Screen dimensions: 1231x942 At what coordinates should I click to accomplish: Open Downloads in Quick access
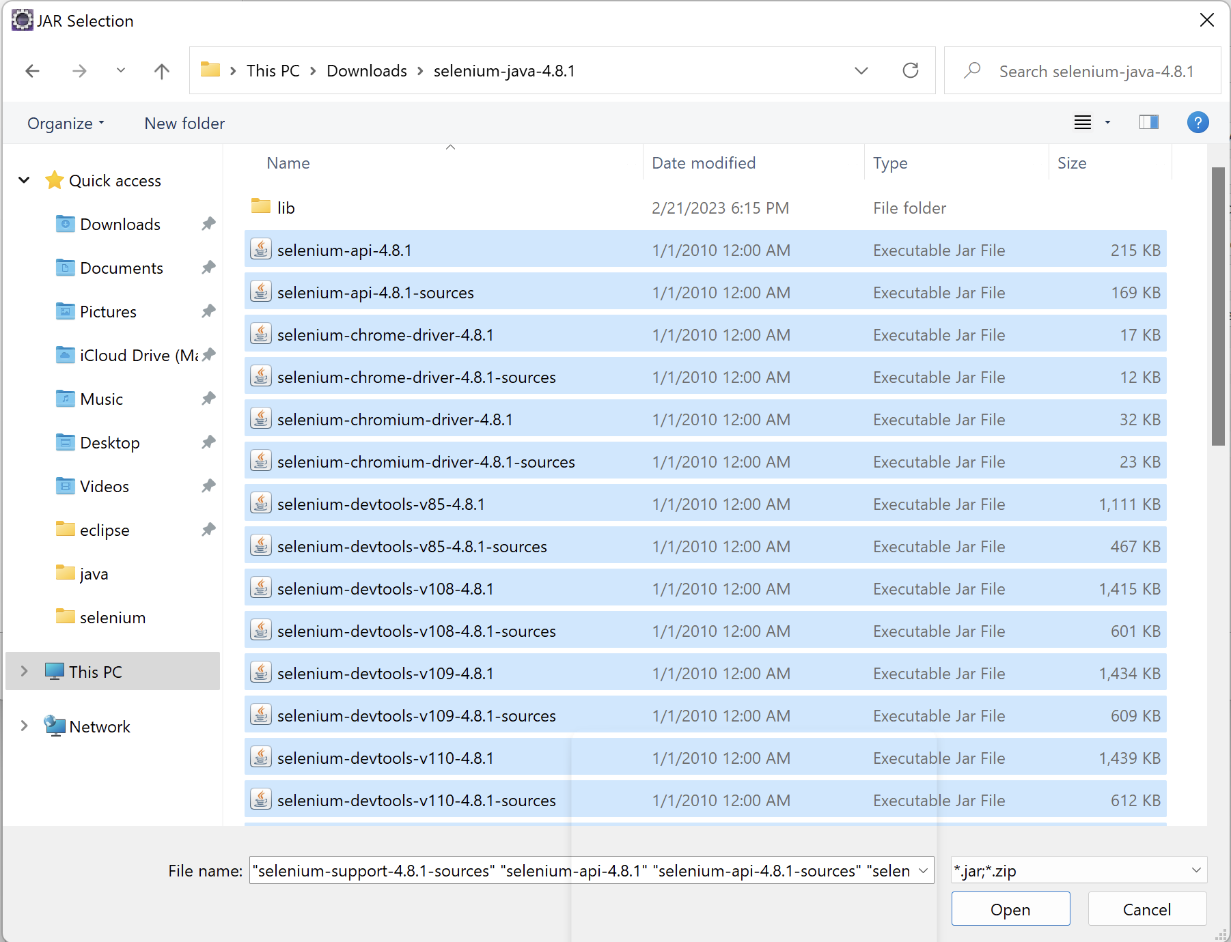(120, 225)
